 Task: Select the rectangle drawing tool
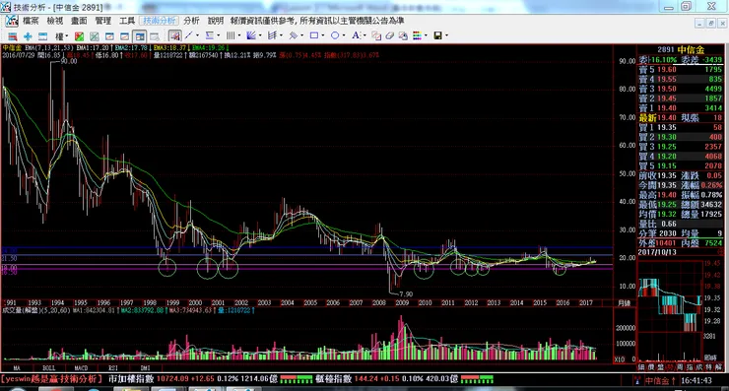coord(314,35)
